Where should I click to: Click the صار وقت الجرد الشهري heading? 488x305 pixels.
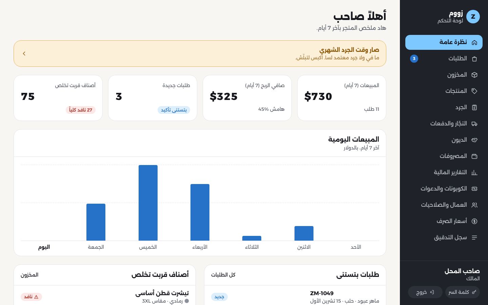(349, 50)
